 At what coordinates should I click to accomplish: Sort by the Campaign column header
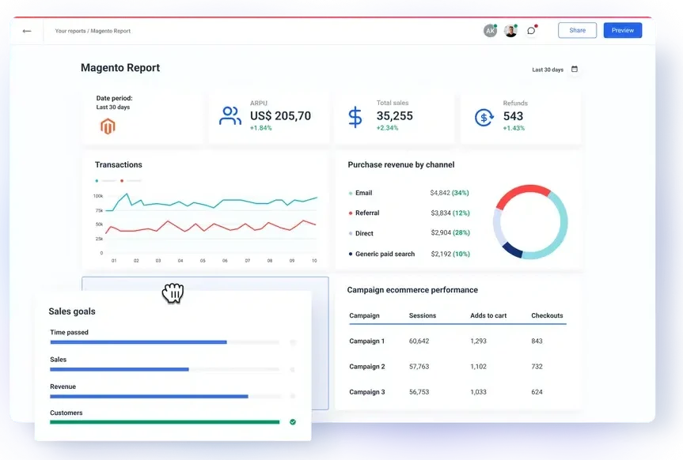click(x=364, y=315)
